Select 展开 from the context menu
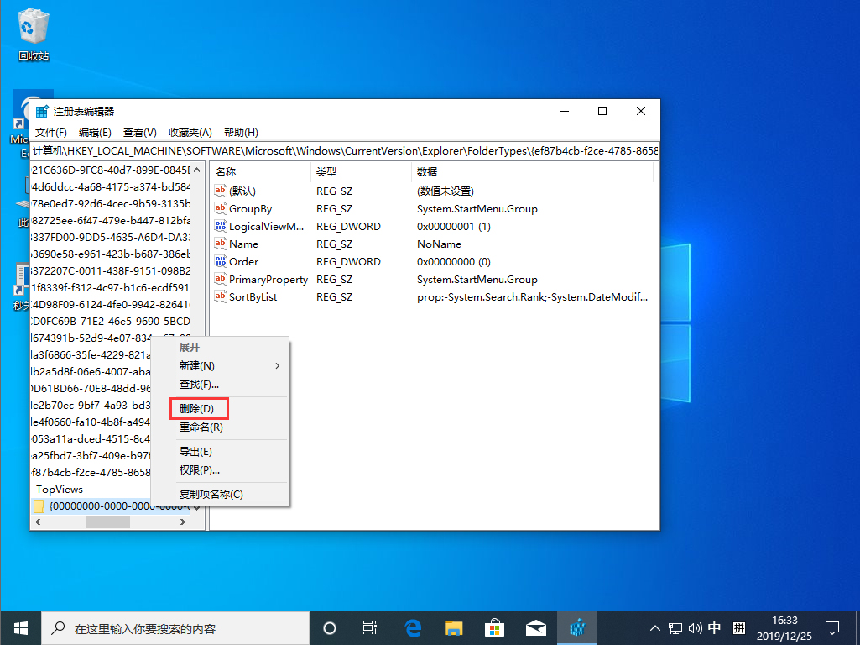The image size is (860, 645). click(190, 347)
